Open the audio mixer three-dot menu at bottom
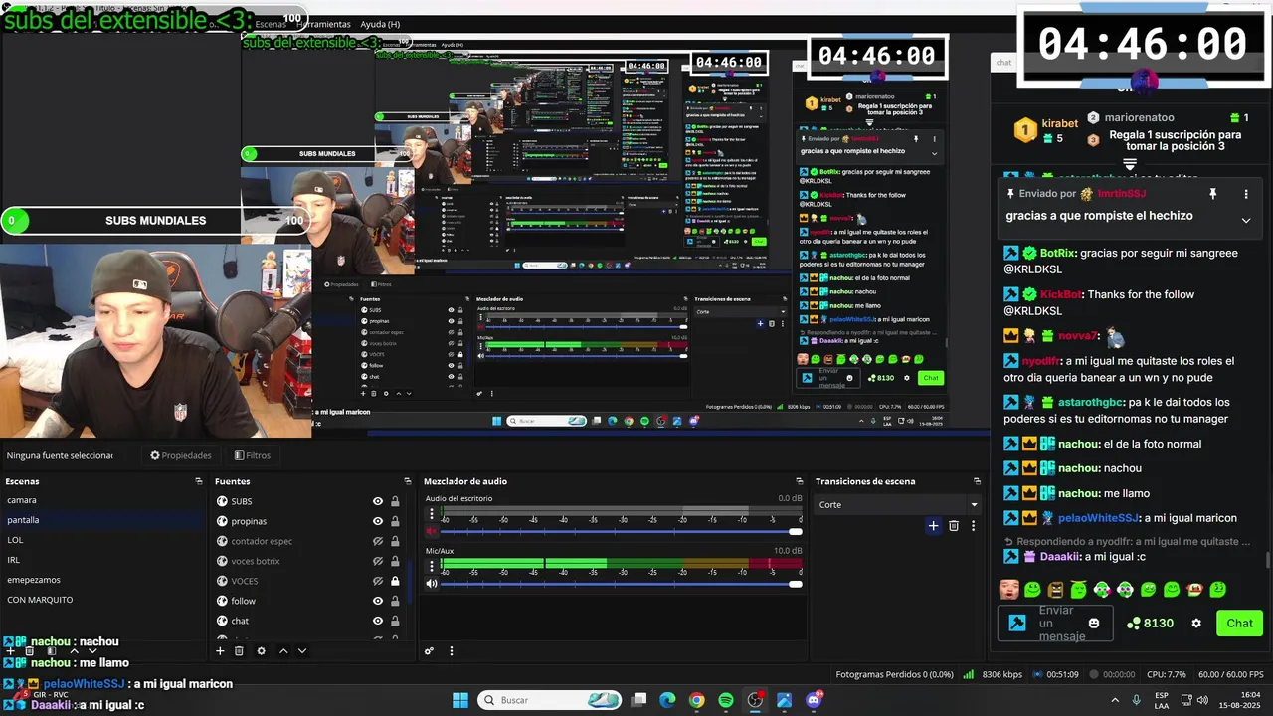 [451, 651]
